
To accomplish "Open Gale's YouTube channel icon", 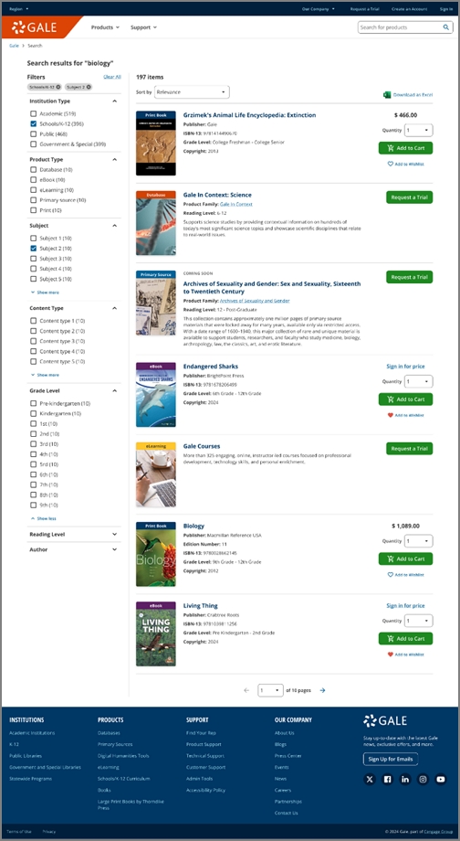I will tap(441, 780).
